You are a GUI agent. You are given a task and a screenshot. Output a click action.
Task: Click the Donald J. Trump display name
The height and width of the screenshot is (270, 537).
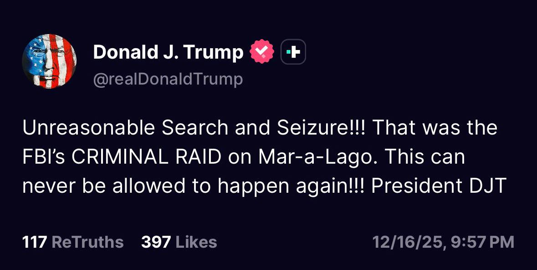168,53
